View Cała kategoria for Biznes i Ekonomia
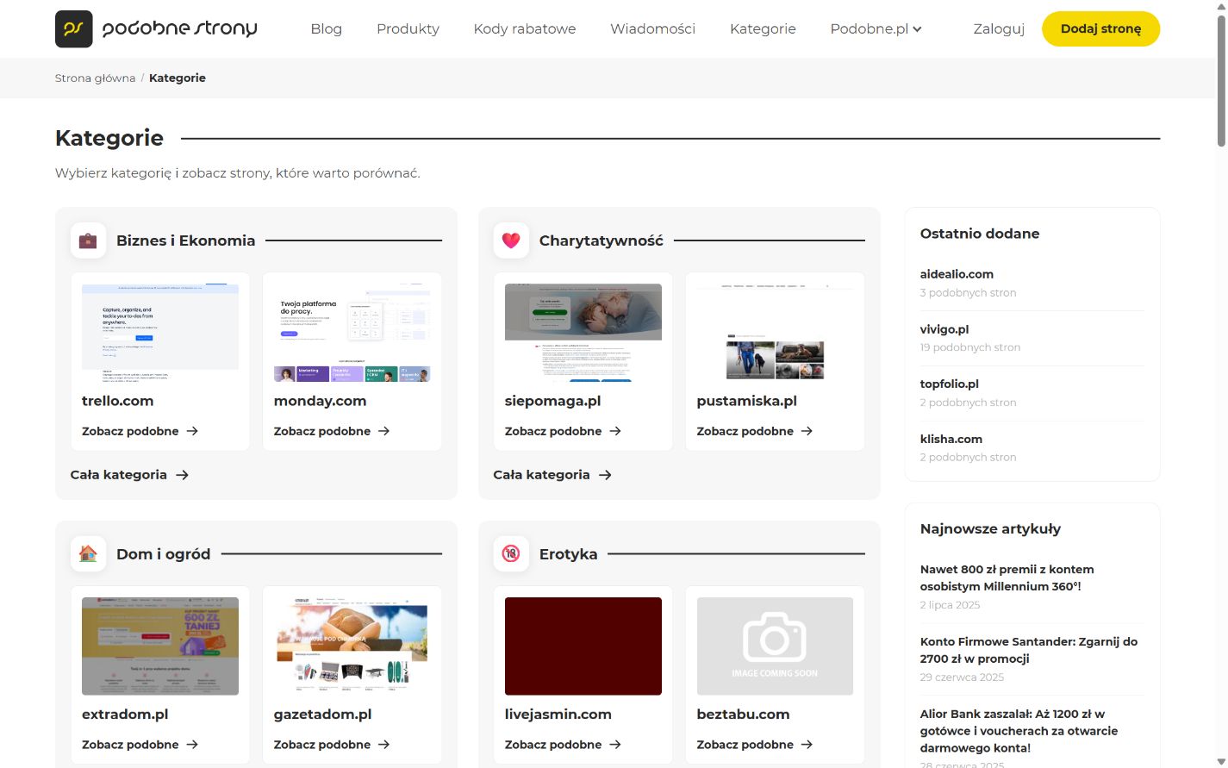 [129, 475]
